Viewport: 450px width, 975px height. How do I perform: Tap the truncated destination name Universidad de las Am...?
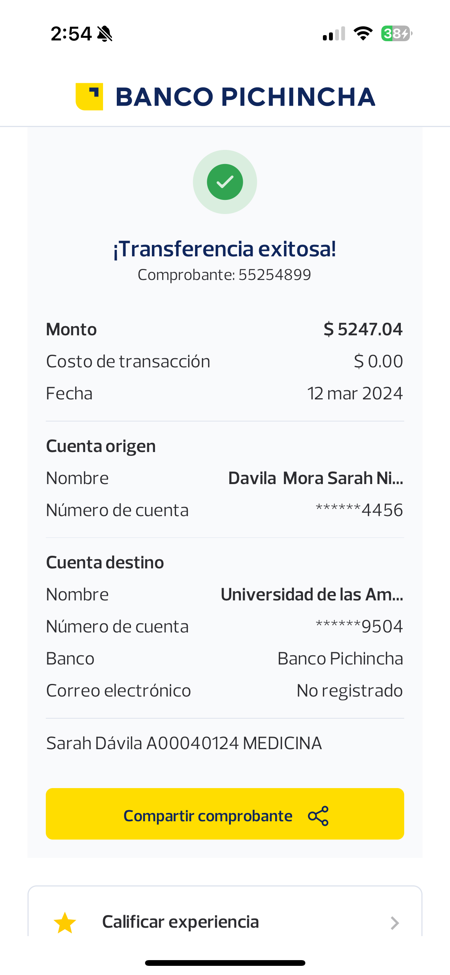[312, 594]
